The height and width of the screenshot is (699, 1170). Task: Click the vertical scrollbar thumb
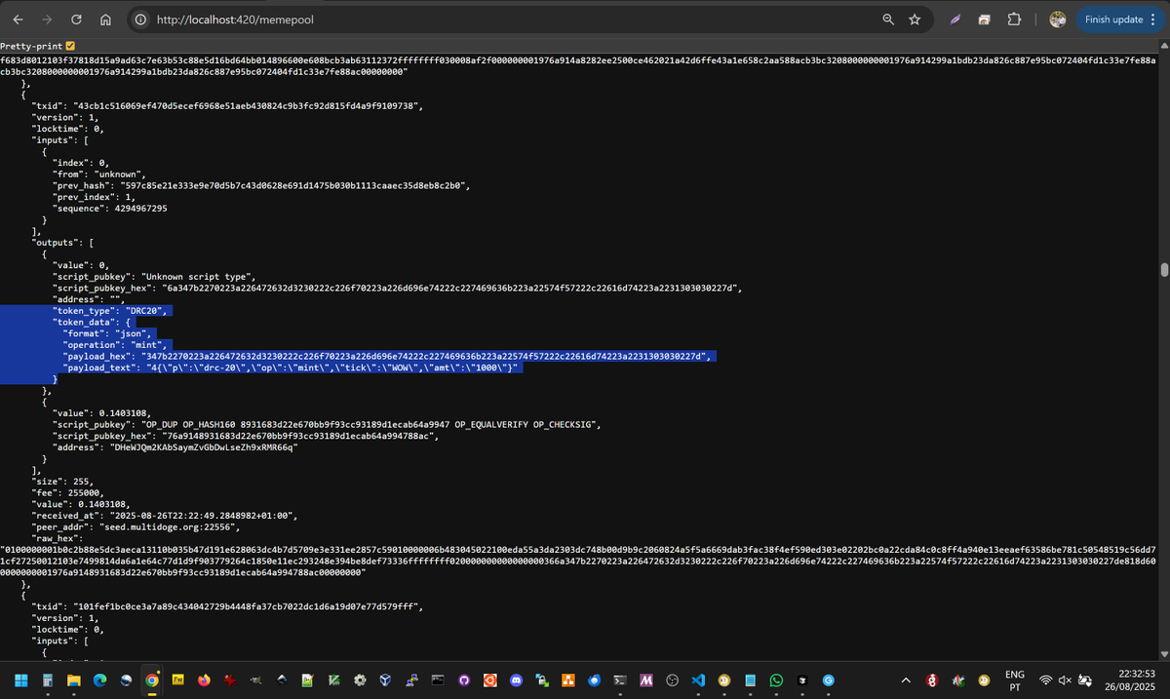(1163, 269)
